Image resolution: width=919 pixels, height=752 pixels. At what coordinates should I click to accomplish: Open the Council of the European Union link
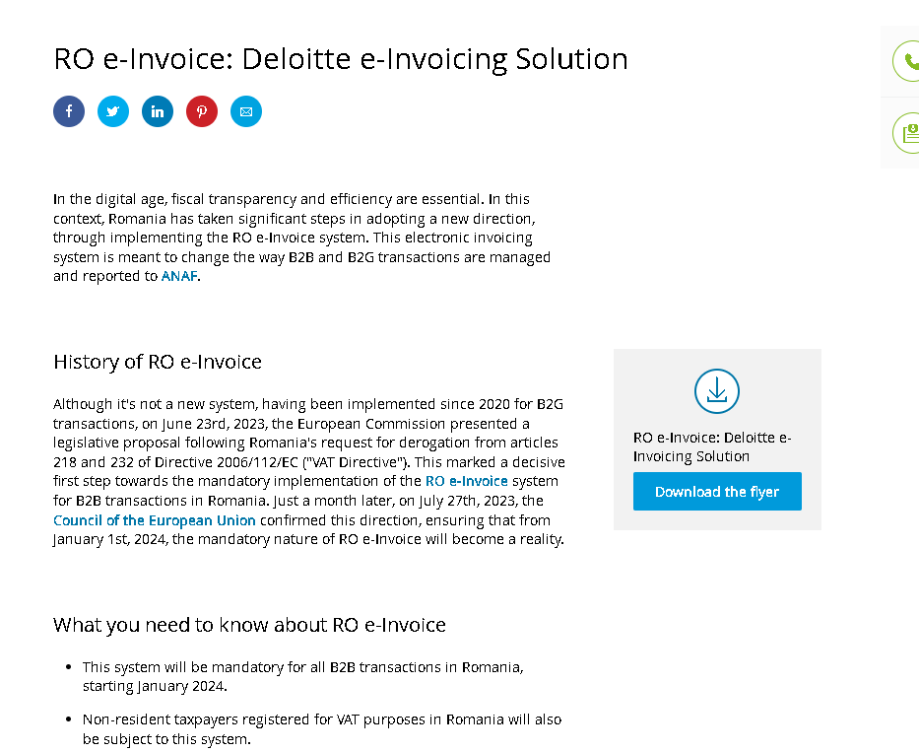click(x=154, y=520)
